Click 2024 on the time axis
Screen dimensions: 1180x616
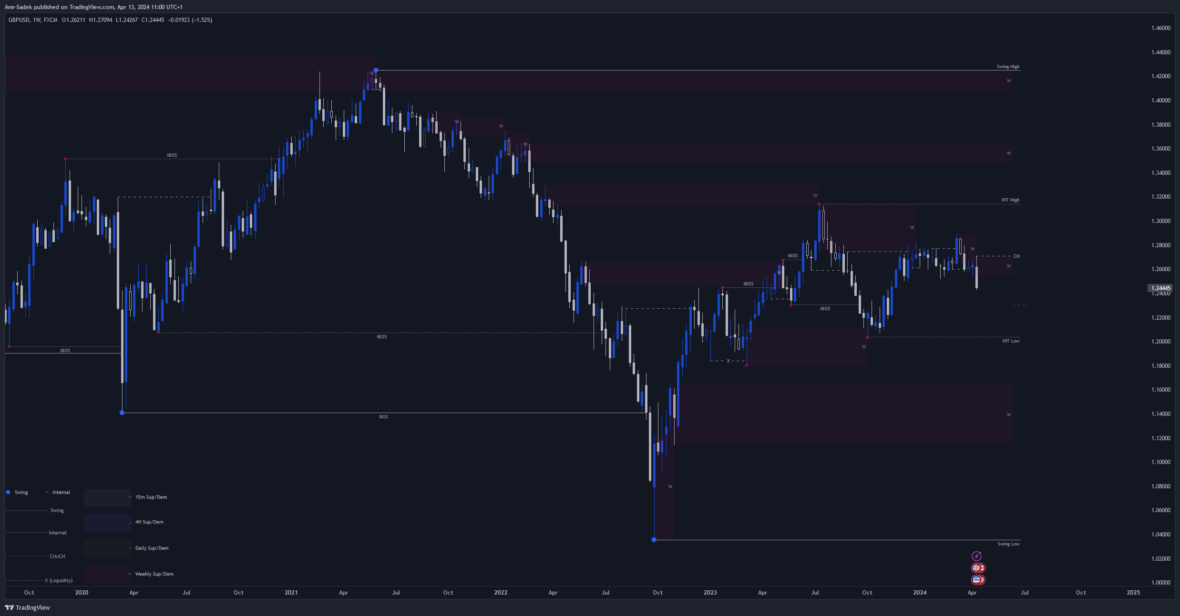coord(920,593)
